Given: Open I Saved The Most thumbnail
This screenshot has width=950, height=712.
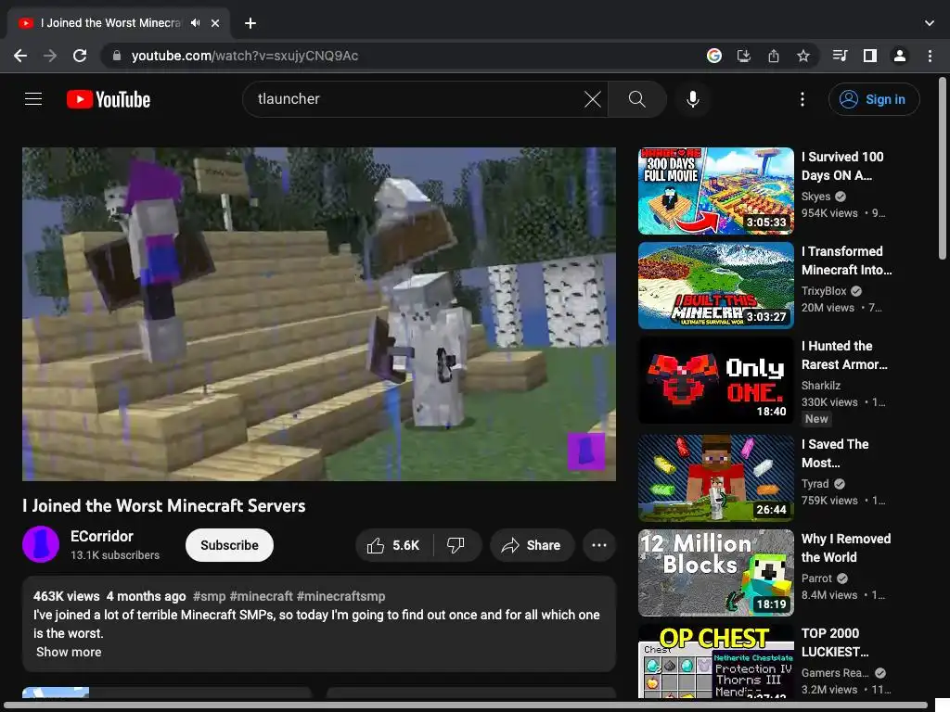Looking at the screenshot, I should [x=715, y=478].
